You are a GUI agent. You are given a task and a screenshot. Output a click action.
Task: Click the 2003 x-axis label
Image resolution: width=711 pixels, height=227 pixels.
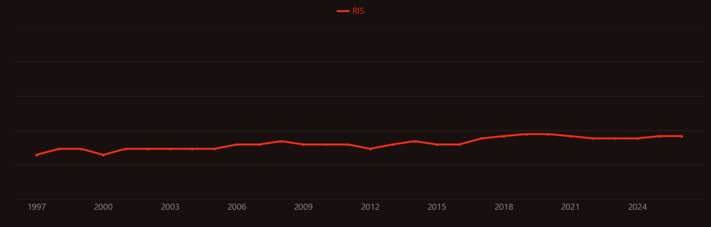click(170, 207)
